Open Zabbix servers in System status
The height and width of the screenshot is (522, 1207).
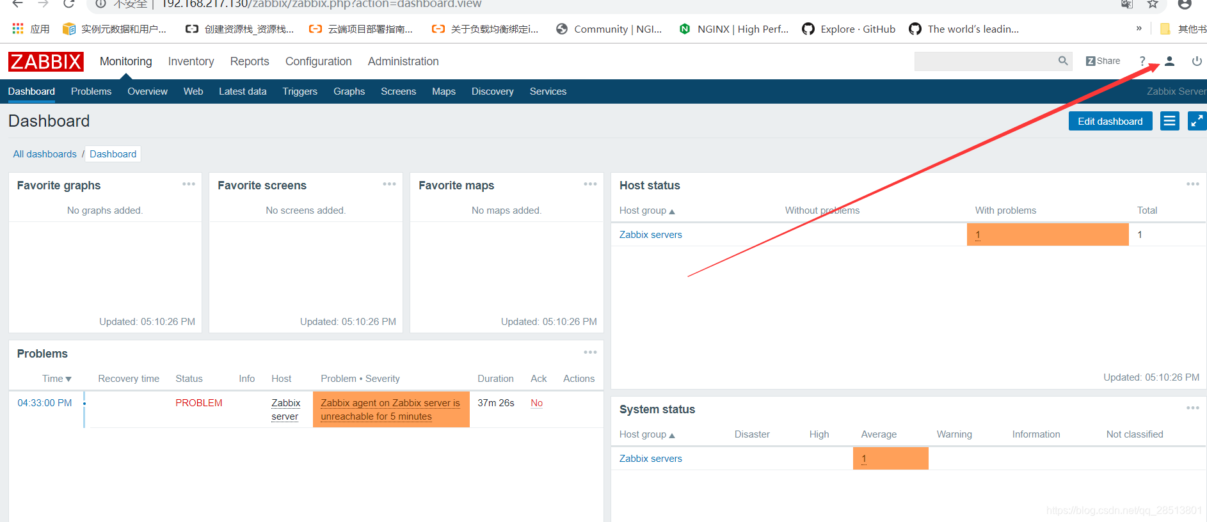click(650, 459)
